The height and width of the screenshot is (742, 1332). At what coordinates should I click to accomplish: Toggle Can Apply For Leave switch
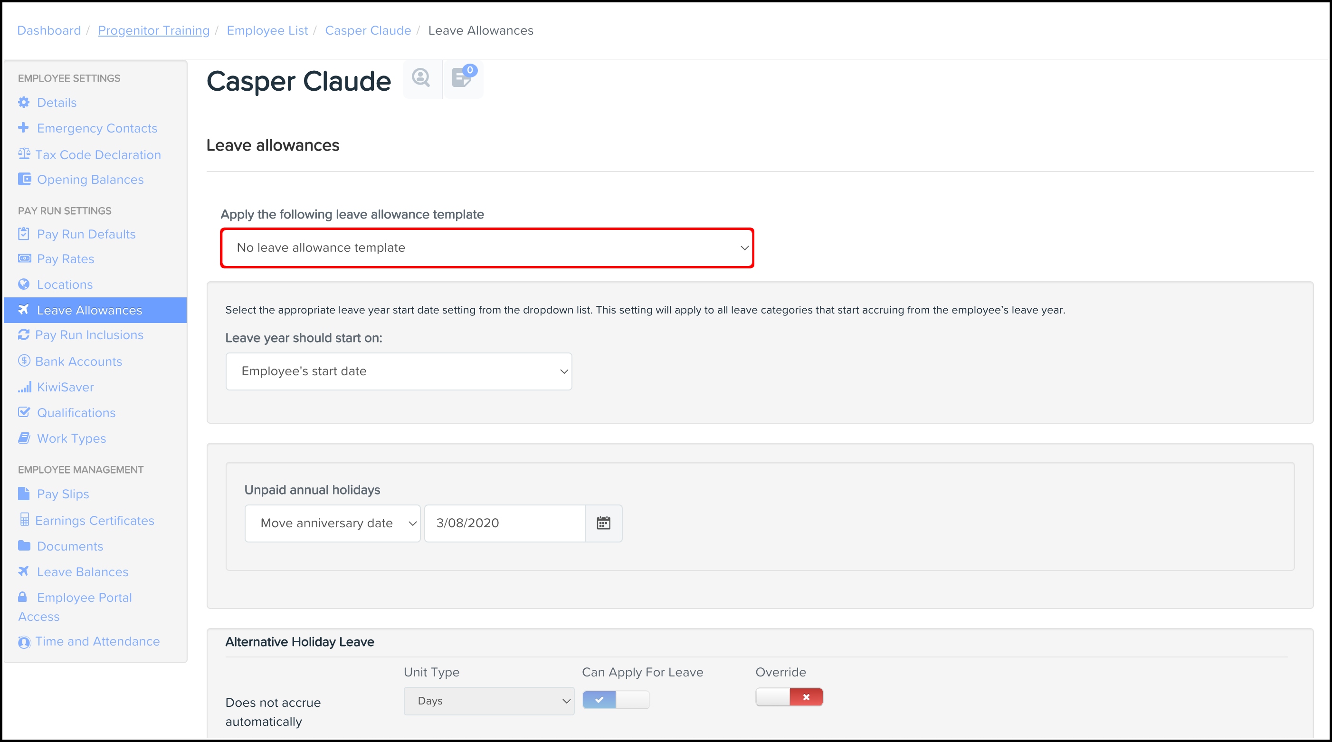(x=615, y=700)
